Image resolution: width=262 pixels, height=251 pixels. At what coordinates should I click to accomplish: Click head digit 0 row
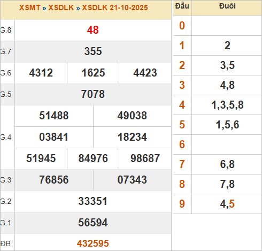pos(217,26)
